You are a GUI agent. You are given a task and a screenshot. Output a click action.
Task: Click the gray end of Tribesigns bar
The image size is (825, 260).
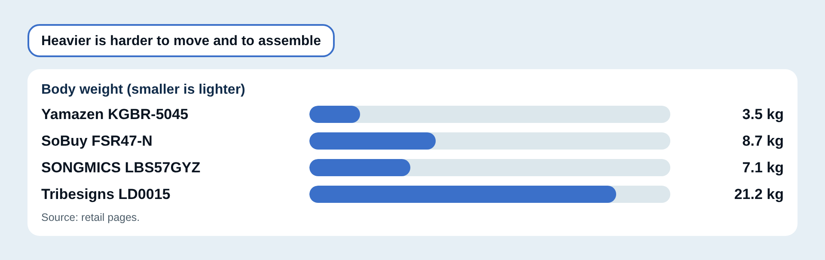[x=643, y=194]
